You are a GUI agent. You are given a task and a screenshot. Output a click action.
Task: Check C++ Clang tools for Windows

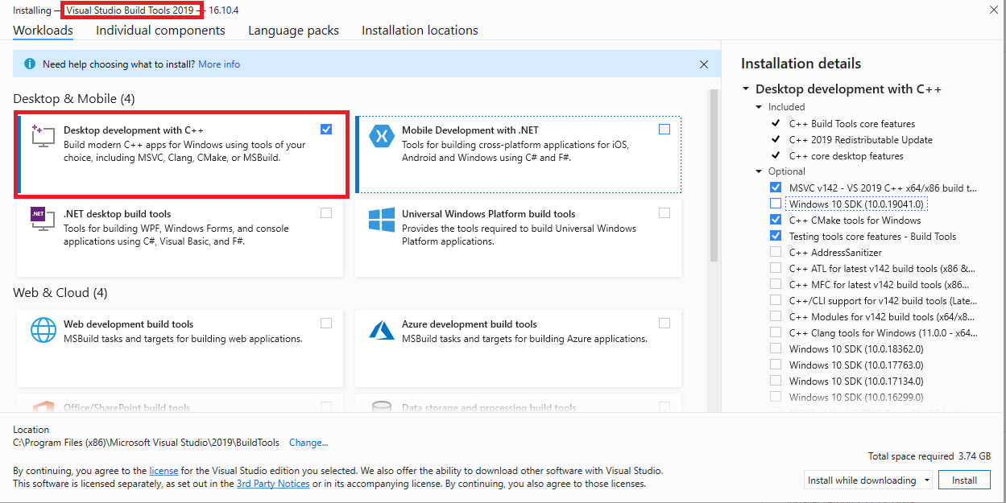pyautogui.click(x=775, y=332)
